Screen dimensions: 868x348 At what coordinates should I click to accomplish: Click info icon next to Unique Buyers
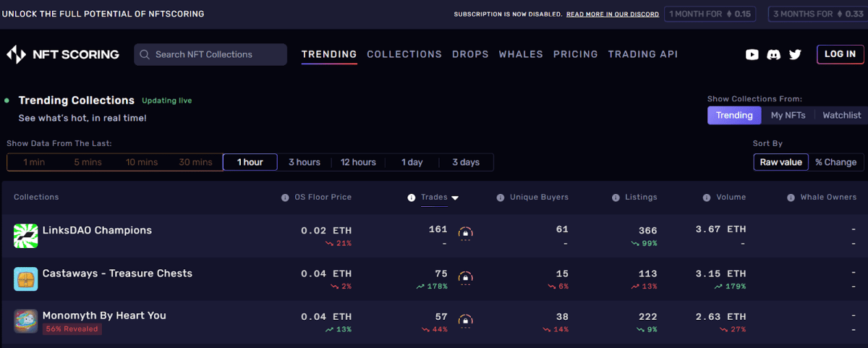click(501, 198)
